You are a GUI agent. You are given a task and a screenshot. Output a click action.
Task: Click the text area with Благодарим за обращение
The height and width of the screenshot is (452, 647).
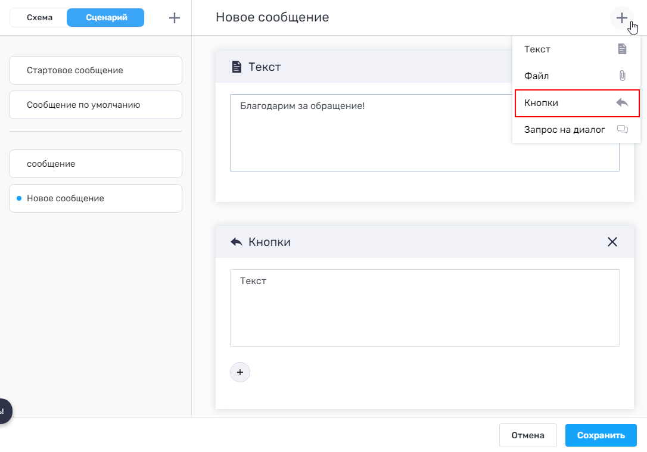pyautogui.click(x=369, y=132)
